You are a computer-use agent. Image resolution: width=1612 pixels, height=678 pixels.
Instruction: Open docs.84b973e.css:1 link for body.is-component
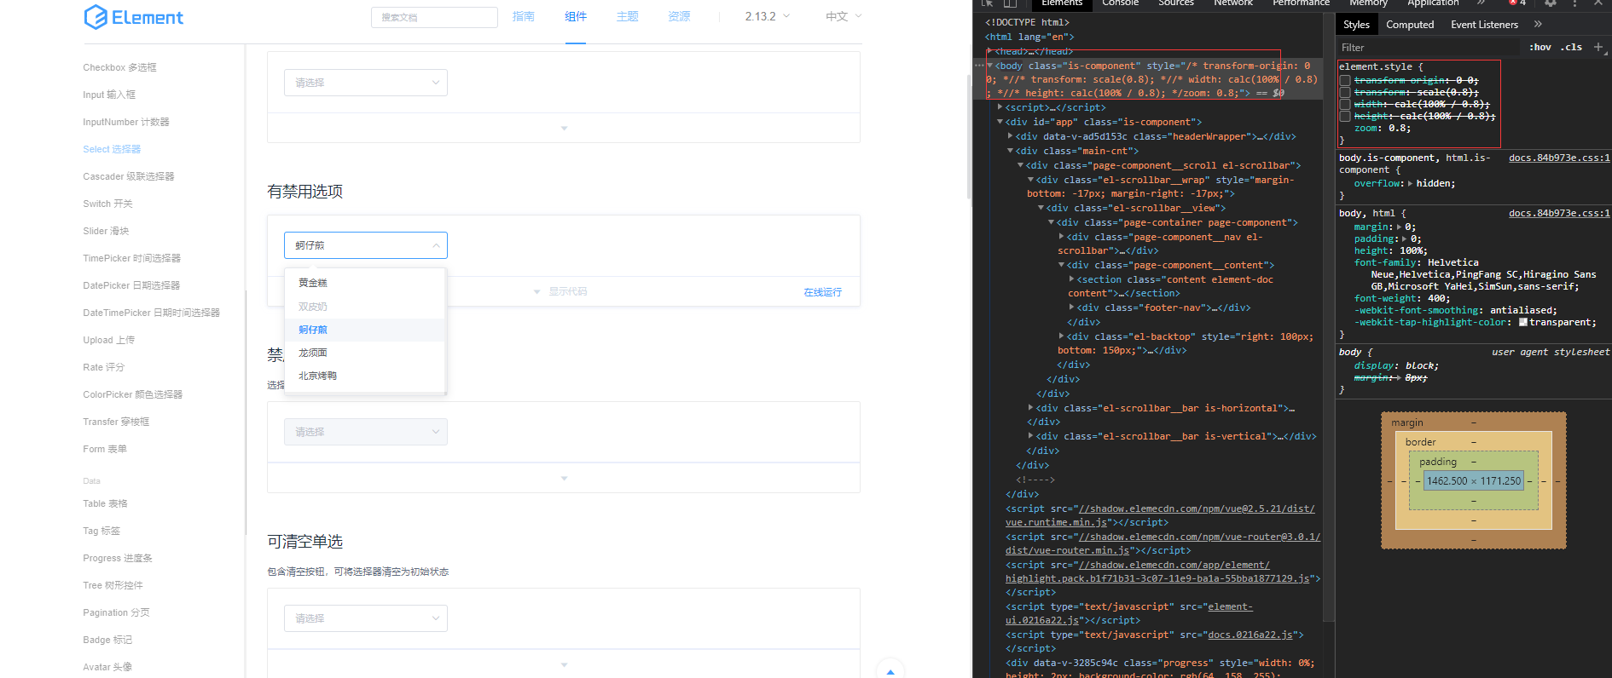click(x=1559, y=158)
